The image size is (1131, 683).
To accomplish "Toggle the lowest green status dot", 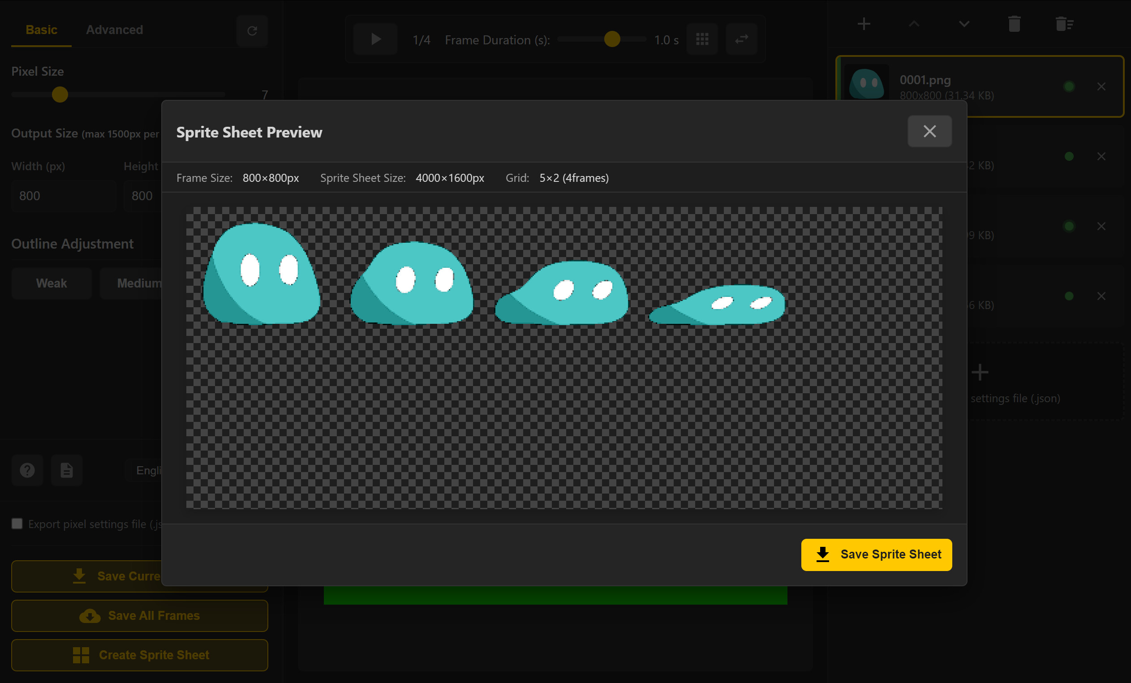I will point(1069,296).
